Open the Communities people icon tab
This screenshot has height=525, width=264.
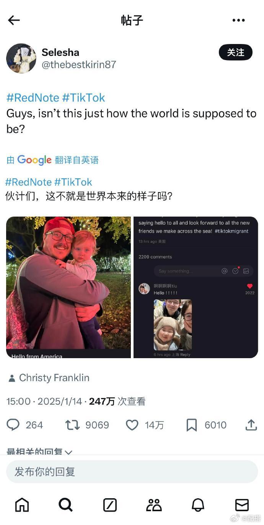tap(154, 505)
